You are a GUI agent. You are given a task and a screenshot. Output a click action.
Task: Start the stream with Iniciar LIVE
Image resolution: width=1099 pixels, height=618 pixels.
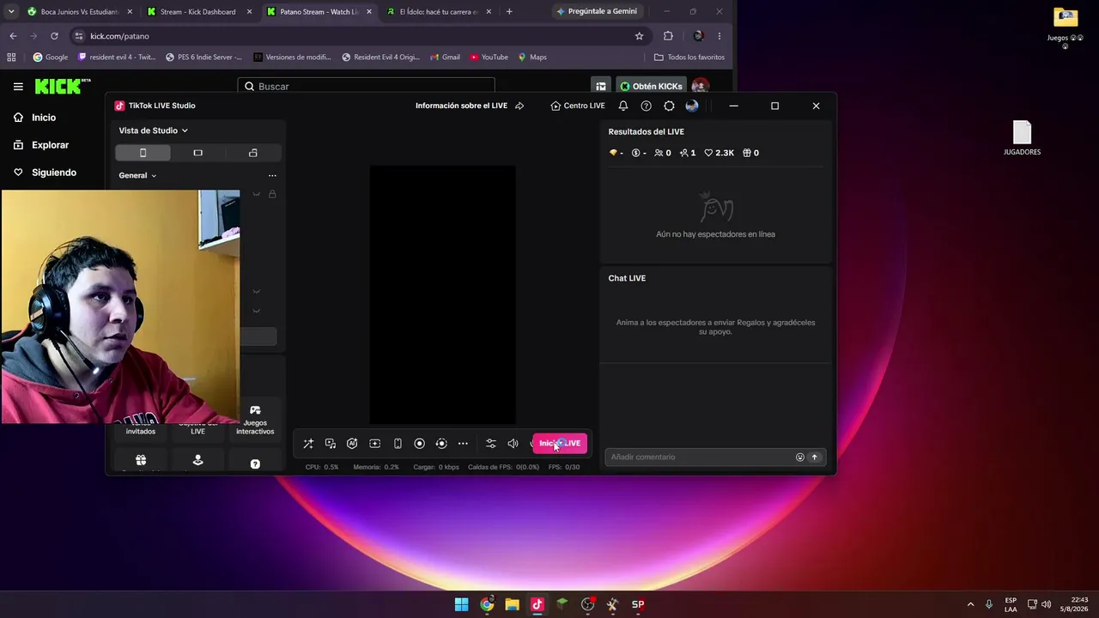click(560, 444)
